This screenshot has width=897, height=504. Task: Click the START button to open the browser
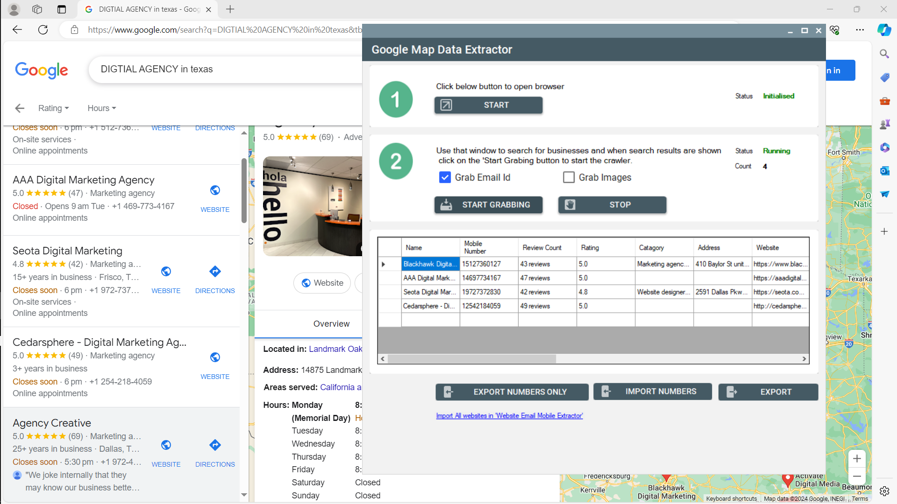point(488,105)
